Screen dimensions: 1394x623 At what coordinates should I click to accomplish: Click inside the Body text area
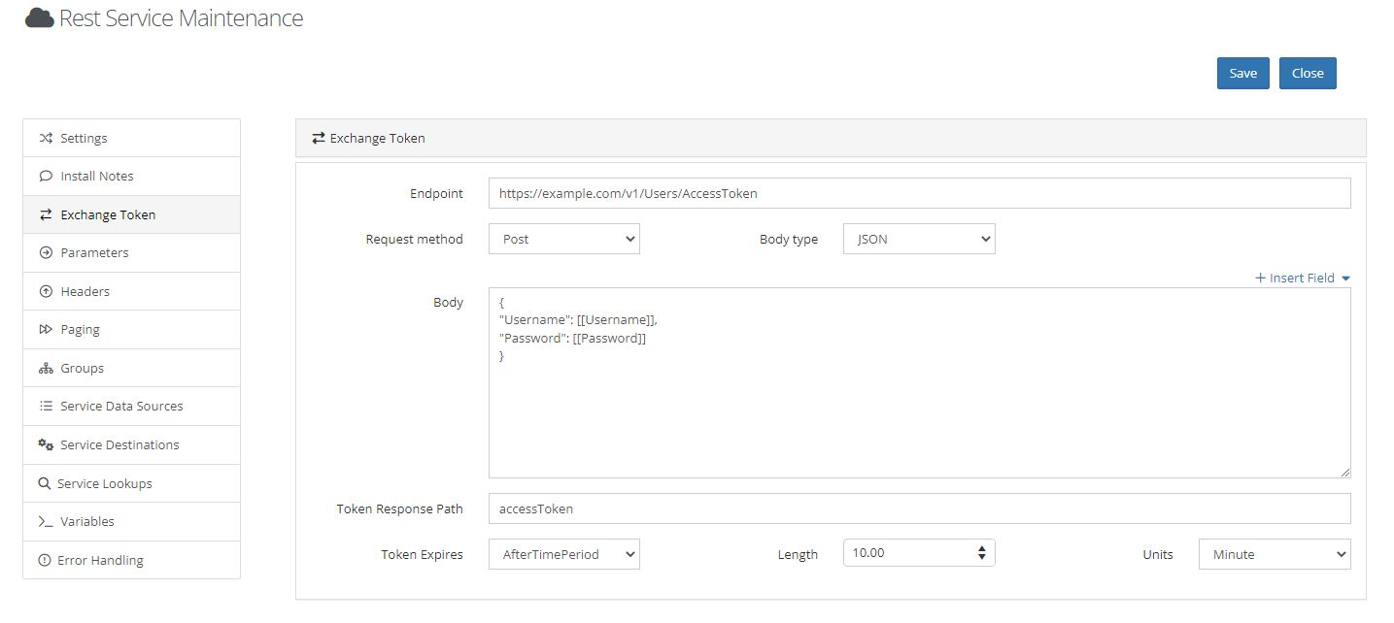[x=919, y=382]
